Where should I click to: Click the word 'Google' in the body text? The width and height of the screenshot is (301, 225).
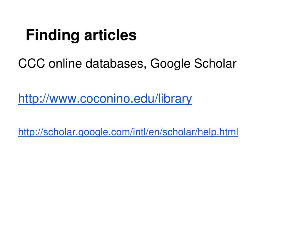170,64
